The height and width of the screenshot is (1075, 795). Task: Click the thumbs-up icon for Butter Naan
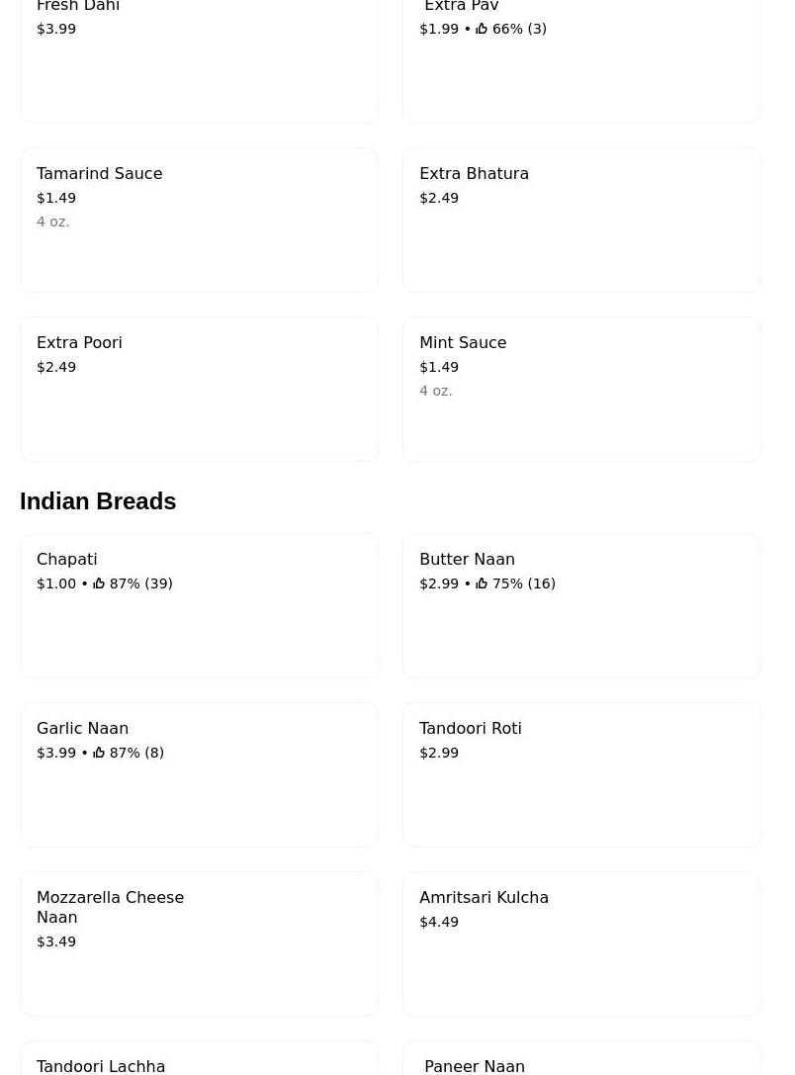482,583
